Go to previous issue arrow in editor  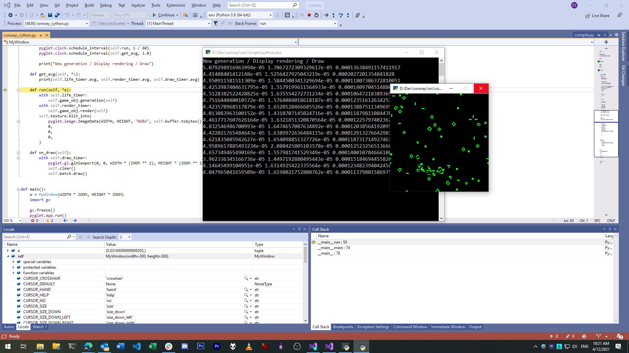click(65, 221)
